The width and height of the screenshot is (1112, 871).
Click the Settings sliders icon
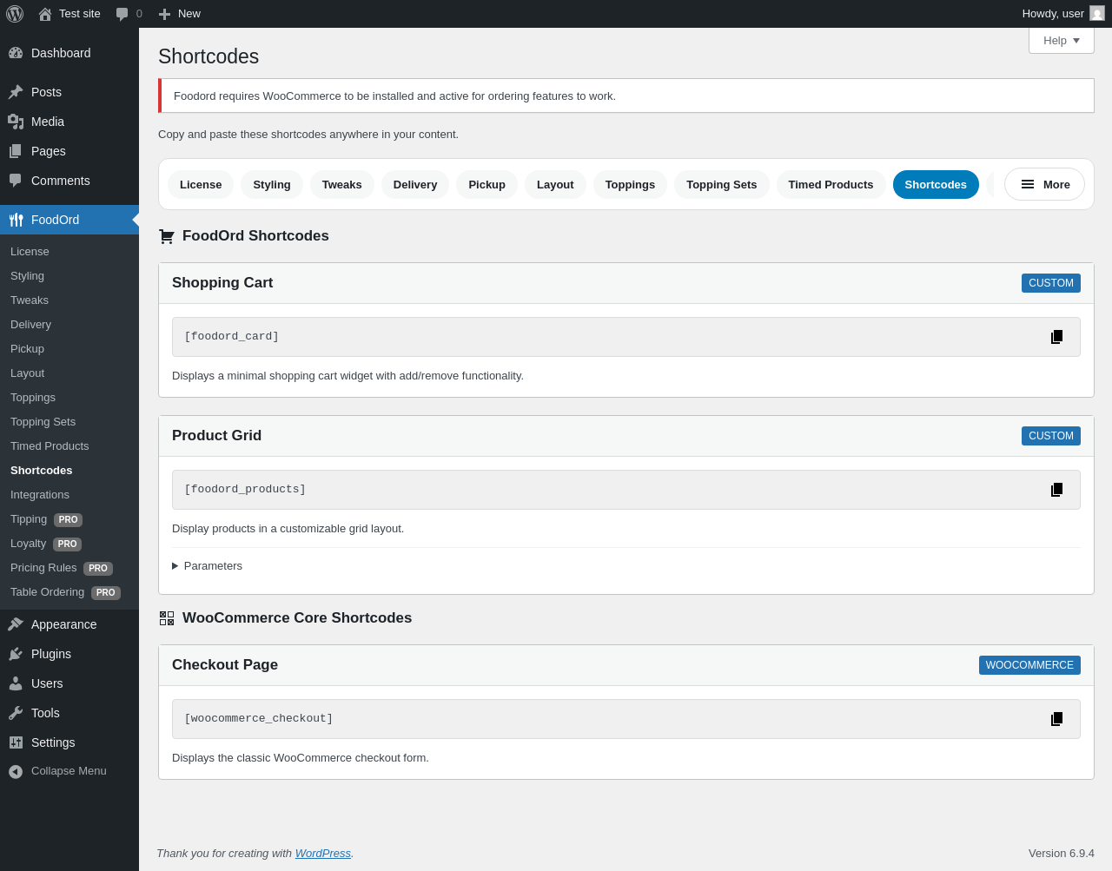[x=16, y=742]
